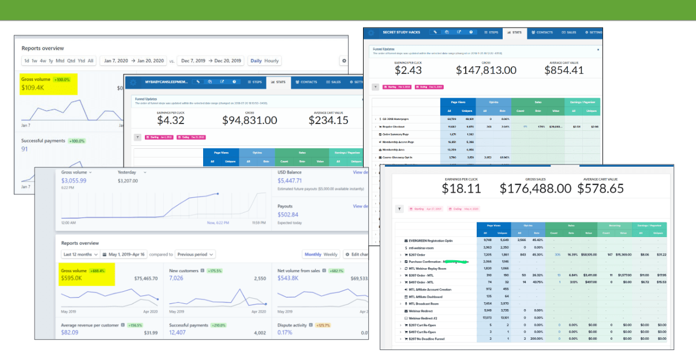Open the Contacts tab in Secret Study Hacks

pos(542,32)
